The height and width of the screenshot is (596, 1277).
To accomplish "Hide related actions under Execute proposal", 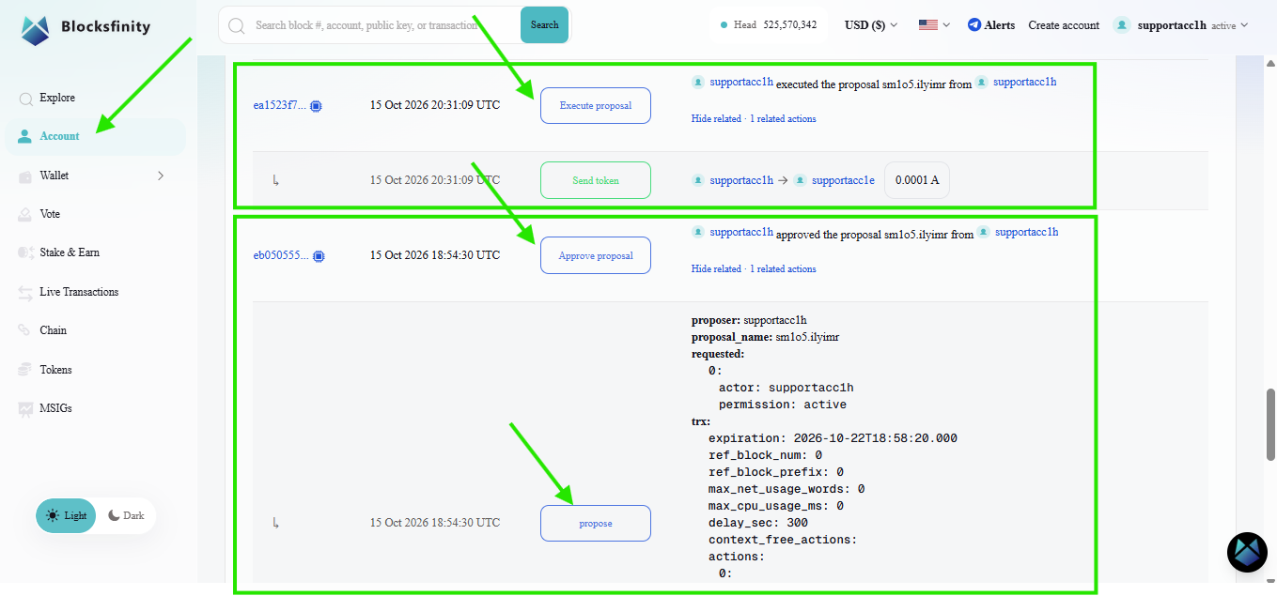I will point(716,119).
